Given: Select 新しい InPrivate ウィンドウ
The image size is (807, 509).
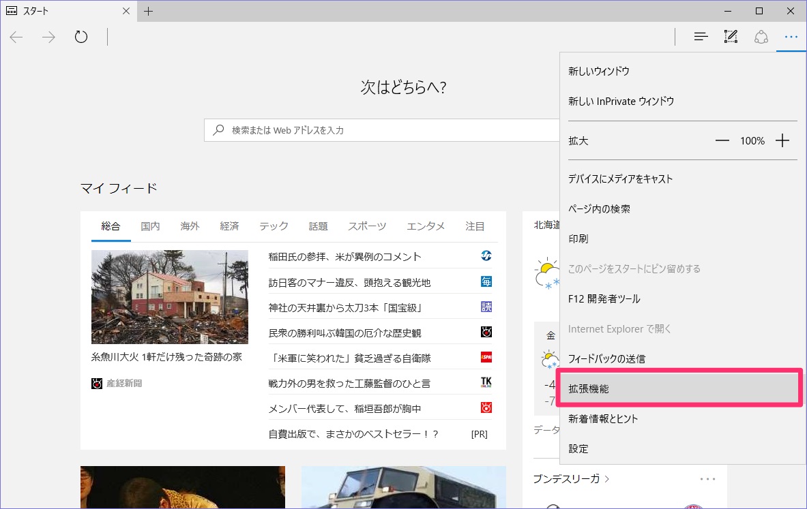Looking at the screenshot, I should (x=682, y=102).
